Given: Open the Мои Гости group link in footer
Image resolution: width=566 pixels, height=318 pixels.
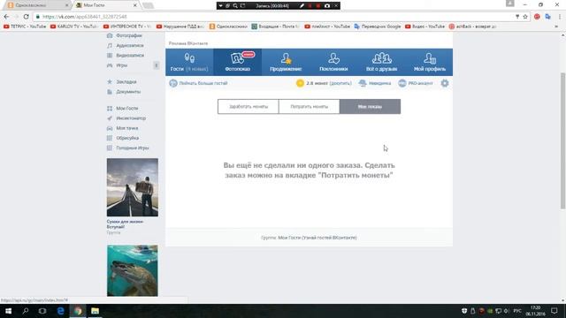Looking at the screenshot, I should point(317,238).
